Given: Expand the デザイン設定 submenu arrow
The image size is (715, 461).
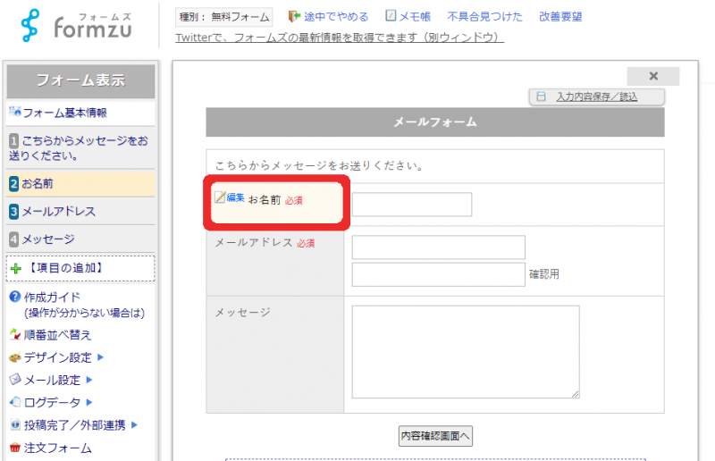Looking at the screenshot, I should (100, 357).
